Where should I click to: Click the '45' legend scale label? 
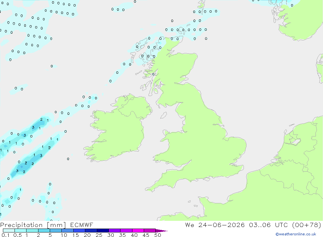[x=146, y=235]
